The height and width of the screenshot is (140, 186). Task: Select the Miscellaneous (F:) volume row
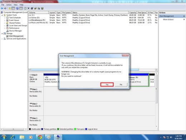click(x=93, y=20)
